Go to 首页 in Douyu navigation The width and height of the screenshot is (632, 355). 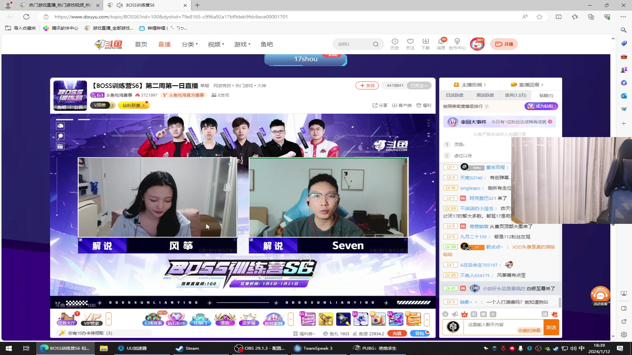tap(141, 44)
